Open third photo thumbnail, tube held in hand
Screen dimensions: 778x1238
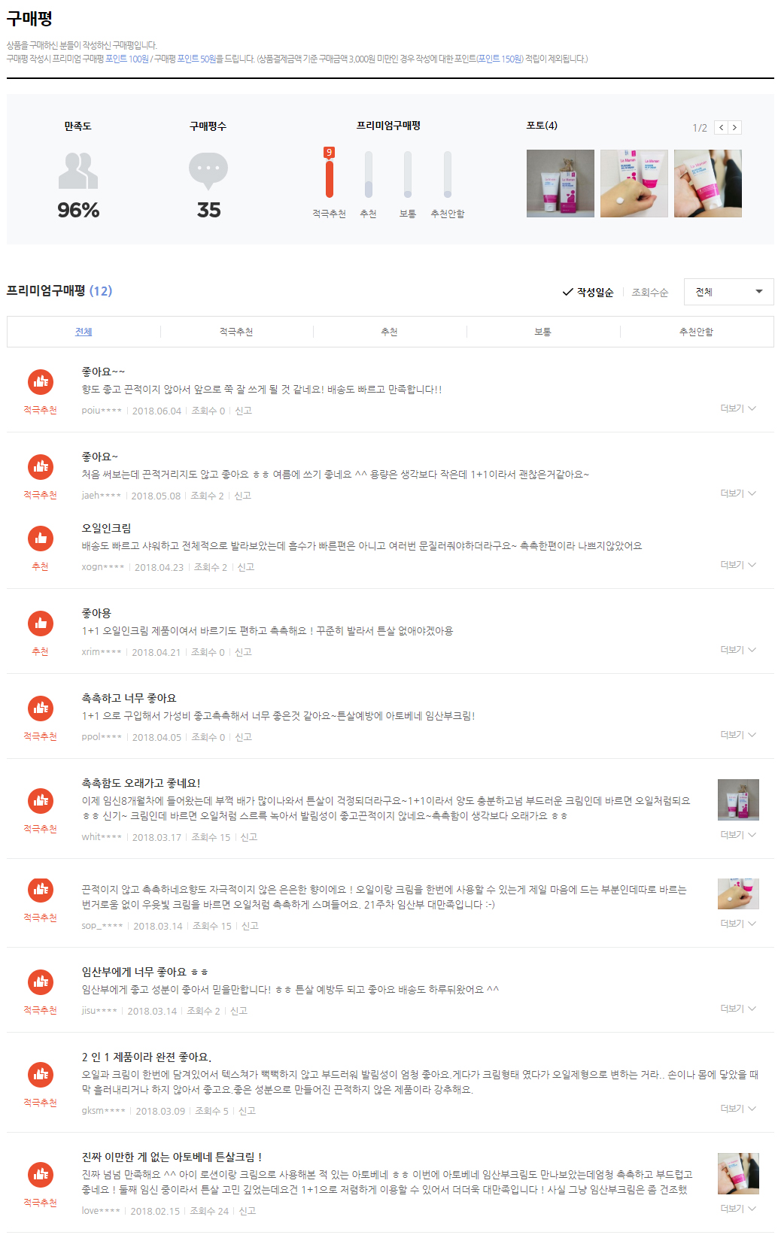708,184
